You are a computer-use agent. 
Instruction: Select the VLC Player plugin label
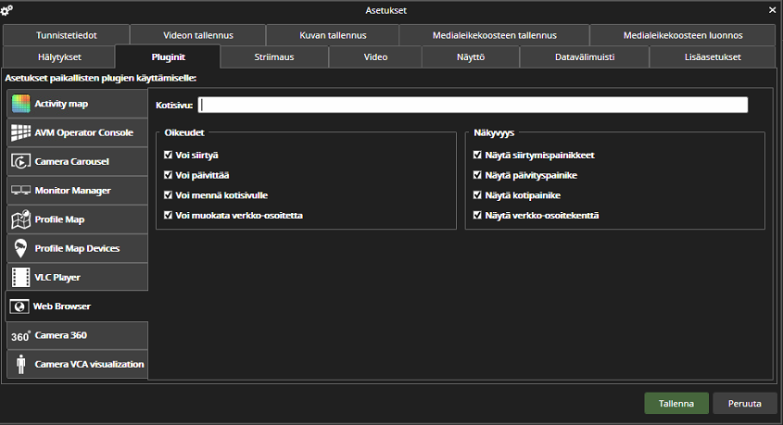57,278
